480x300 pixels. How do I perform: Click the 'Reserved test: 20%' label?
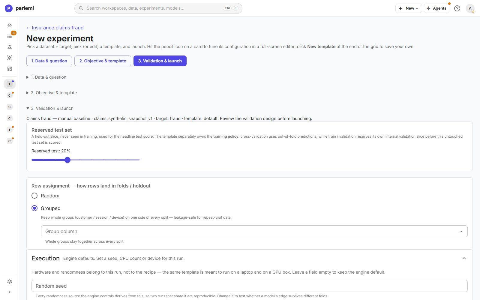(x=51, y=151)
